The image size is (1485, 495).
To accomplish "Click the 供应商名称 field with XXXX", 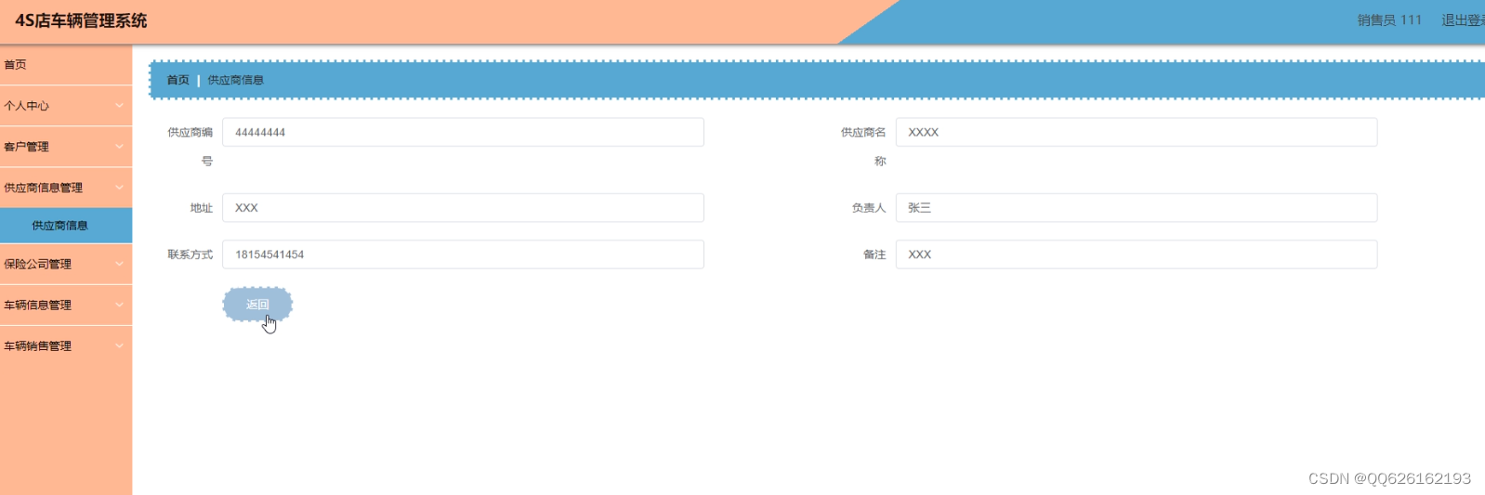I will [x=1137, y=132].
